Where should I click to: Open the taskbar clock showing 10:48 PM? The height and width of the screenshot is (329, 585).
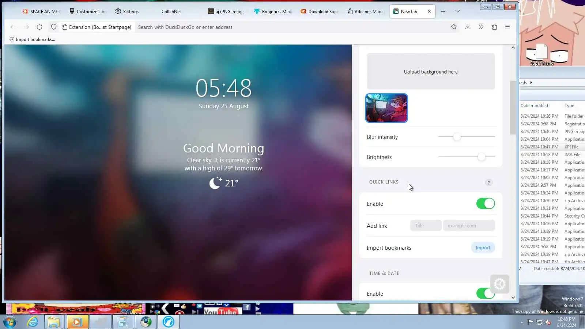[566, 322]
